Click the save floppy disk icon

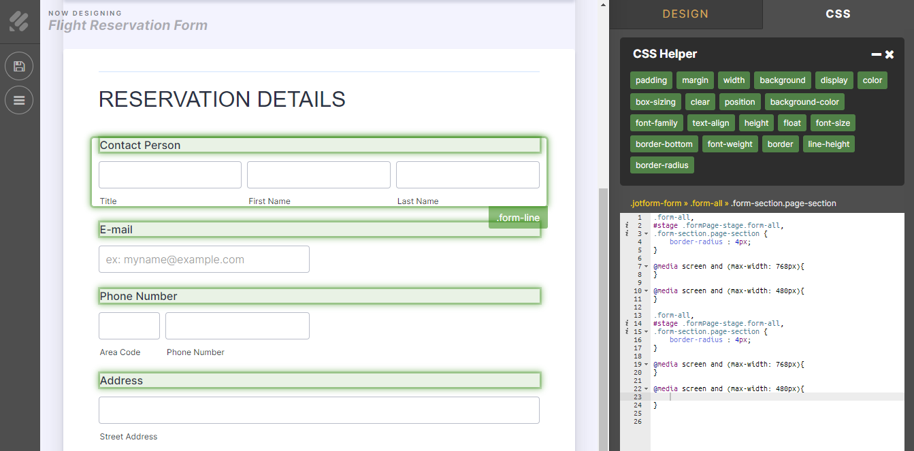(19, 66)
